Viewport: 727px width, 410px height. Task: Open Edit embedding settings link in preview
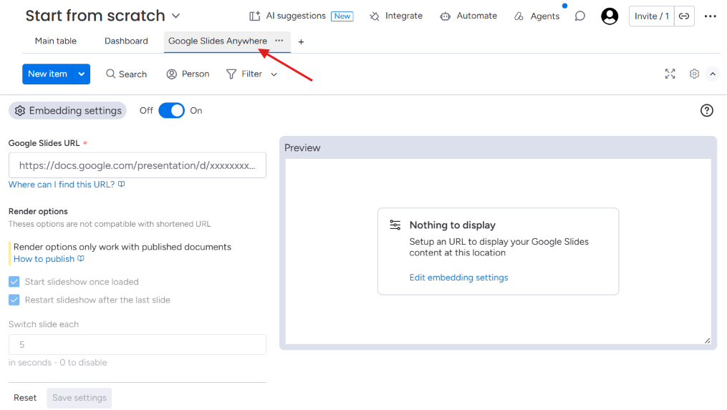458,278
